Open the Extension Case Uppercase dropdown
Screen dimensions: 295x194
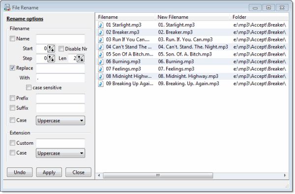(60, 153)
